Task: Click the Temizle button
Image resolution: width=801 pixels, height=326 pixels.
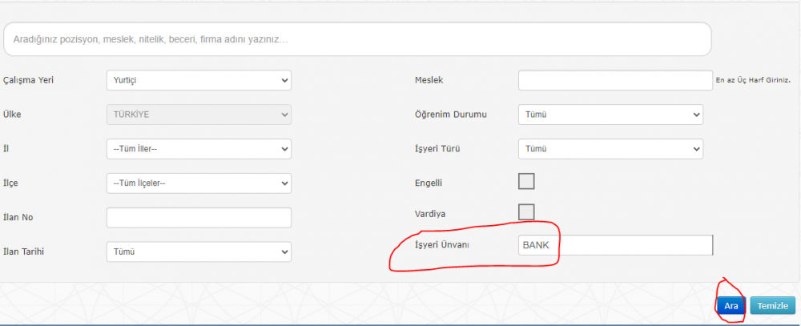Action: tap(772, 305)
